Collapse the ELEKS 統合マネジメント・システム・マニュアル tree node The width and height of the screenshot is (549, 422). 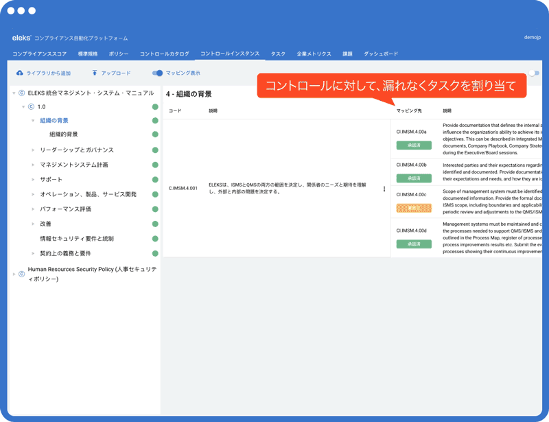14,93
